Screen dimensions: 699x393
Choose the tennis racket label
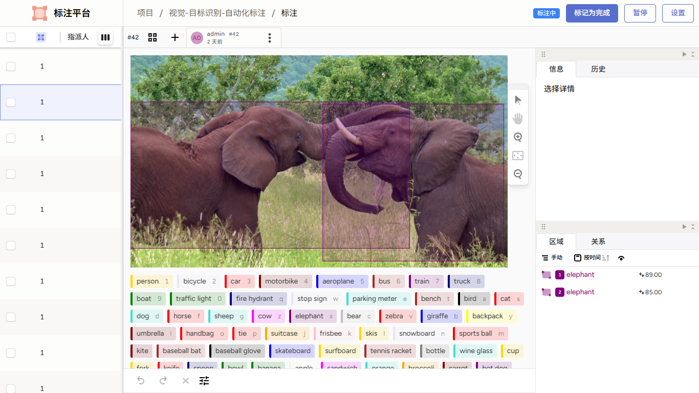click(x=390, y=351)
